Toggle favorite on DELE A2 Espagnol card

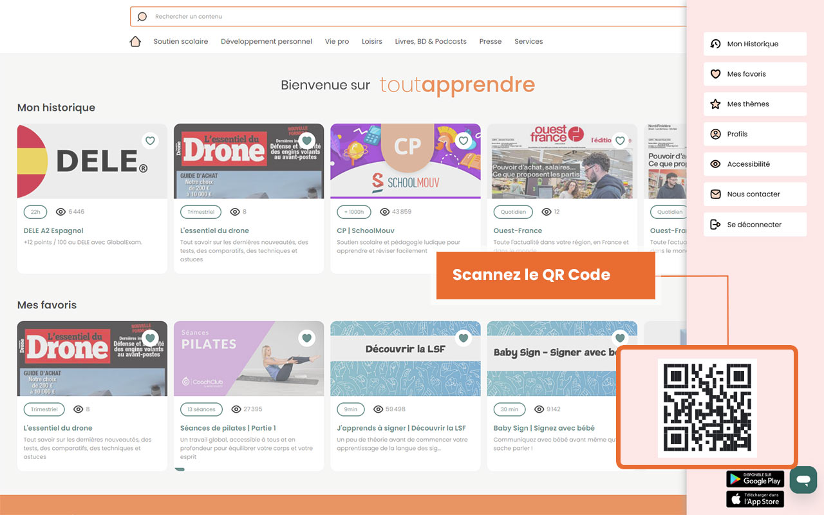point(150,140)
